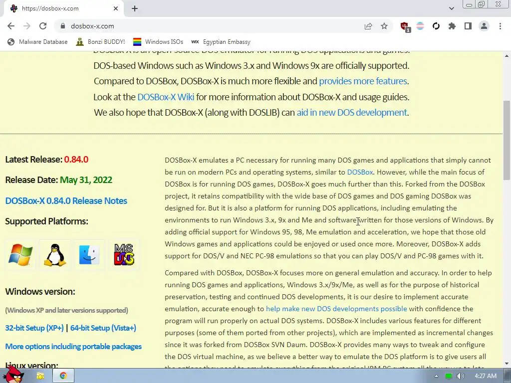Click the 0.84.0 latest release number
Screen dimensions: 511x383
tap(76, 160)
